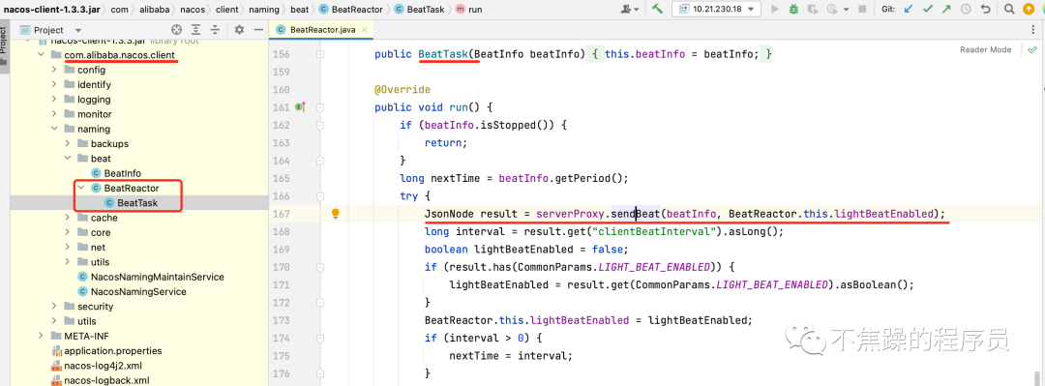Viewport: 1045px width, 386px height.
Task: Click the Git commit checkmark icon
Action: pos(928,10)
